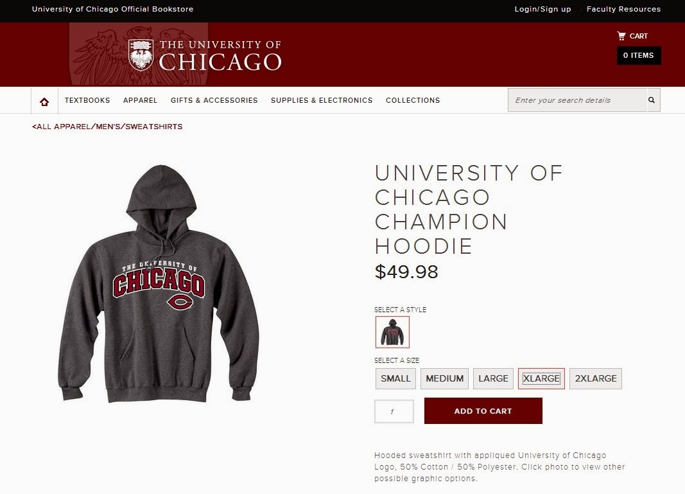The width and height of the screenshot is (685, 494).
Task: Open the Supplies & Electronics menu
Action: coord(322,100)
